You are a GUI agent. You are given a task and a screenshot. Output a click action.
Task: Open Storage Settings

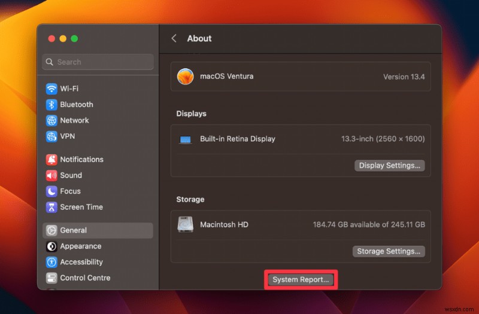click(389, 251)
